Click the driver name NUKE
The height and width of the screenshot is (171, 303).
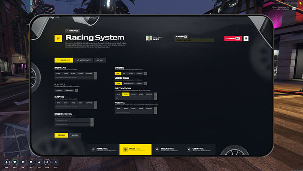tap(156, 39)
